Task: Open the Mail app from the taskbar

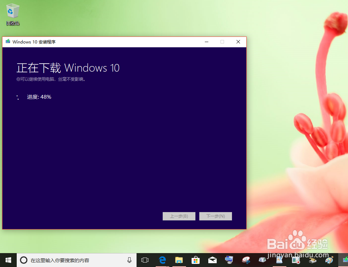Action: (212, 260)
